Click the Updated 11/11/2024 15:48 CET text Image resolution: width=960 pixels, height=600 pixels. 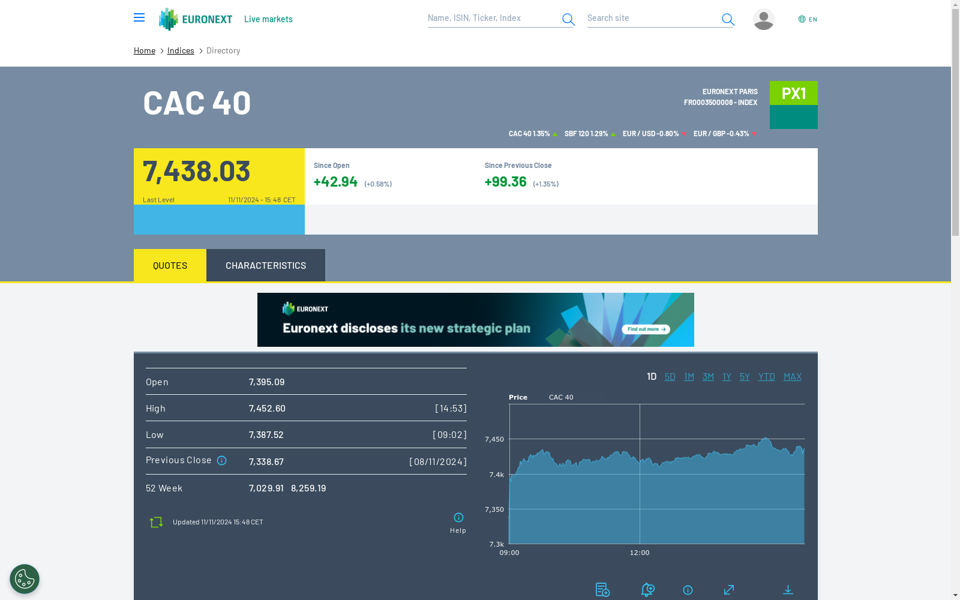(218, 522)
